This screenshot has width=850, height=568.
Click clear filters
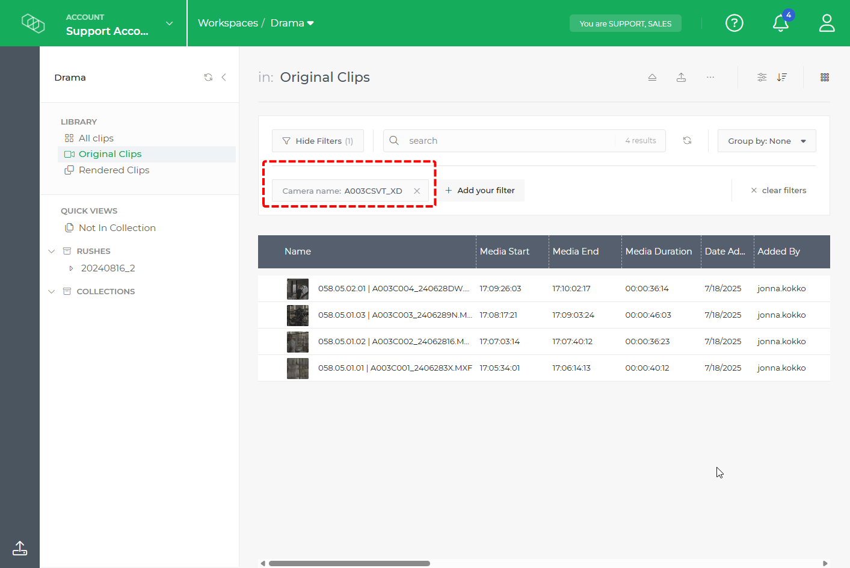click(778, 191)
